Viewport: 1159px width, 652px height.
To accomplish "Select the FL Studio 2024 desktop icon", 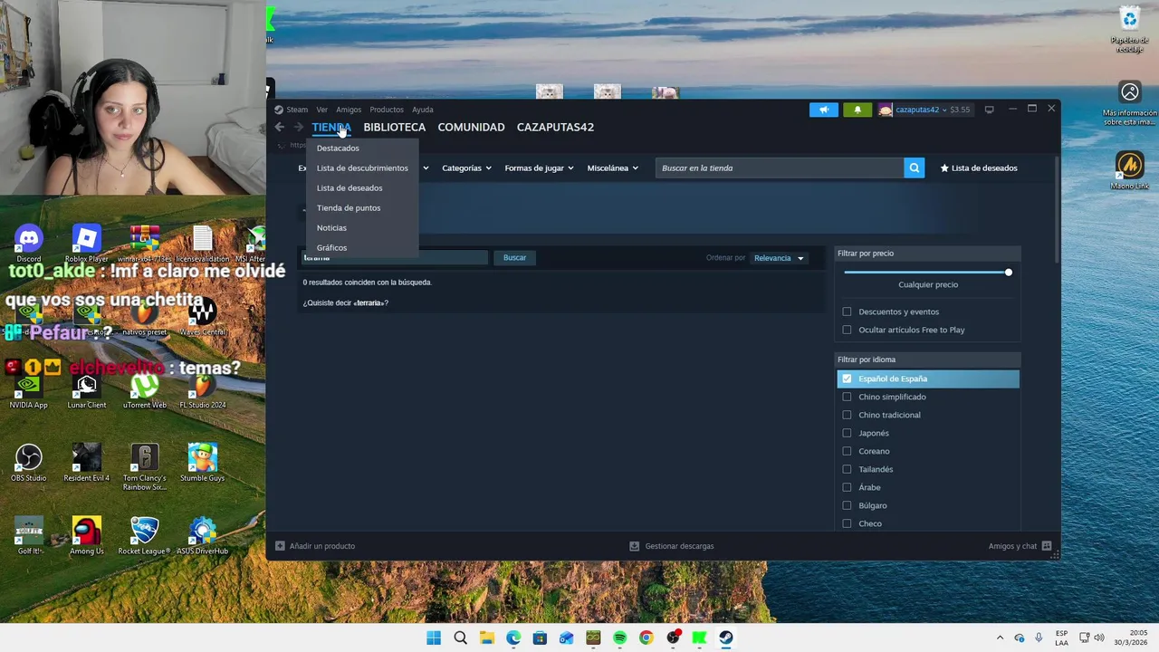I will click(203, 390).
